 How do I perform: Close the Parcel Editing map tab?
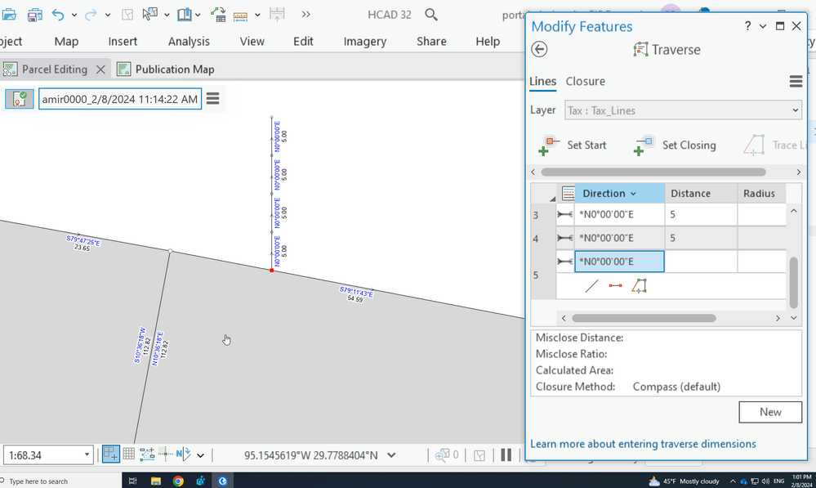[101, 69]
